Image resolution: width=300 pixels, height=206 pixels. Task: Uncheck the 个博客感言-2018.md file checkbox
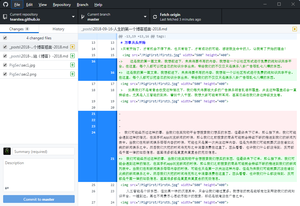pyautogui.click(x=5, y=47)
